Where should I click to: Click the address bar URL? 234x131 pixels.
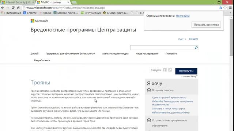pyautogui.click(x=66, y=8)
